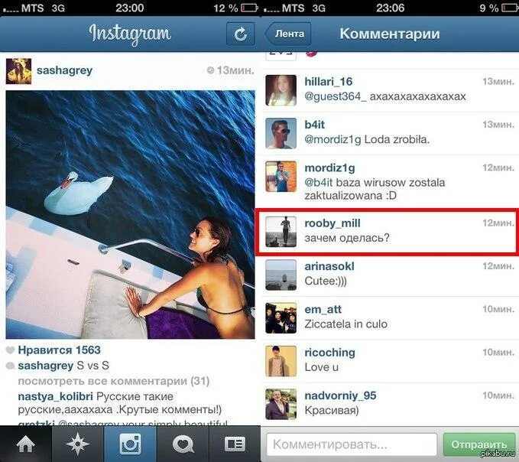Tap b4it commenter avatar
The height and width of the screenshot is (462, 519).
coord(281,133)
